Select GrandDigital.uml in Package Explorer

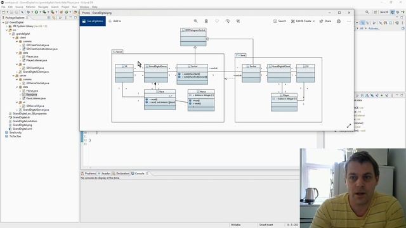pyautogui.click(x=22, y=129)
